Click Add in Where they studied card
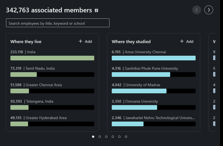 [187, 41]
